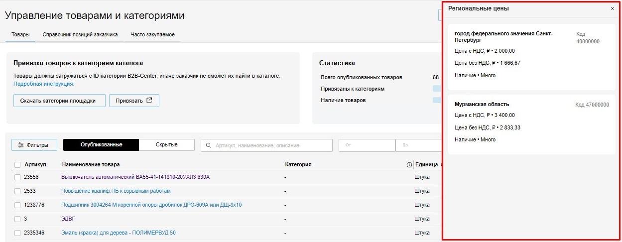Switch to Справочник позиций заказчика tab
Viewport: 622px width, 242px height.
80,35
